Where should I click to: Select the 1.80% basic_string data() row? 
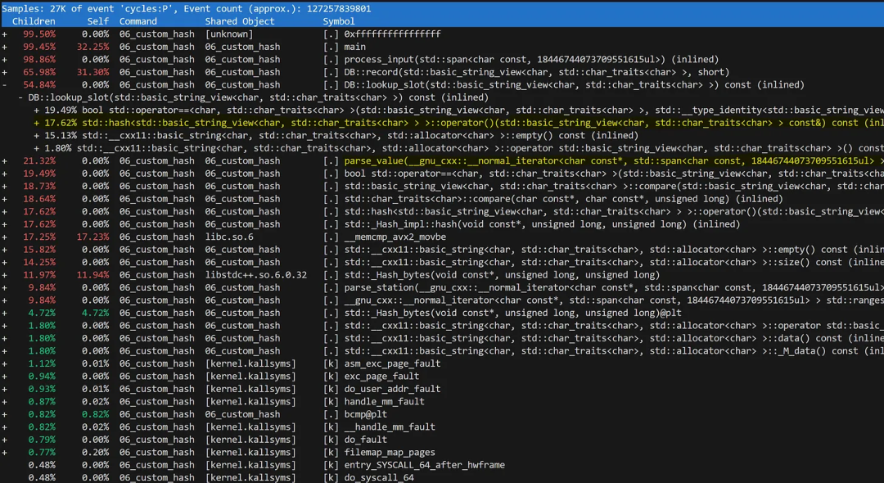pyautogui.click(x=442, y=339)
